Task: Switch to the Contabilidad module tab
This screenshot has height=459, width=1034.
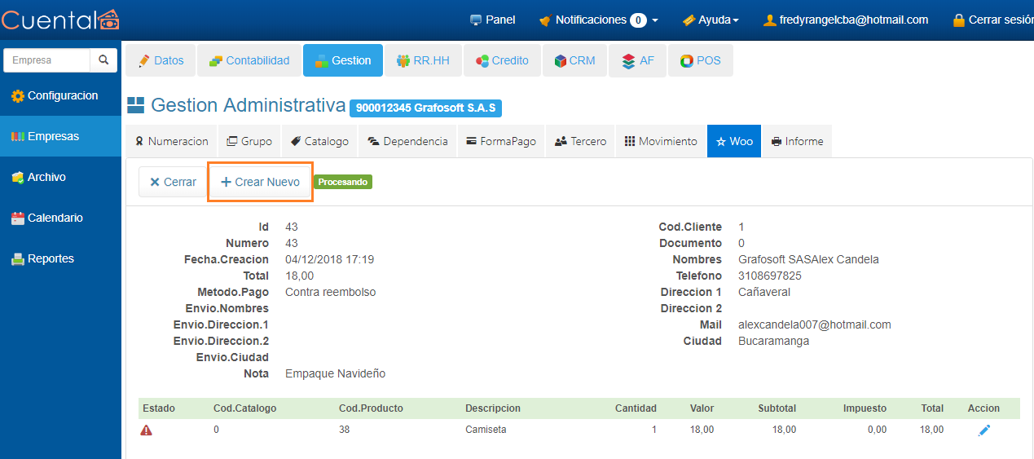Action: pos(249,60)
